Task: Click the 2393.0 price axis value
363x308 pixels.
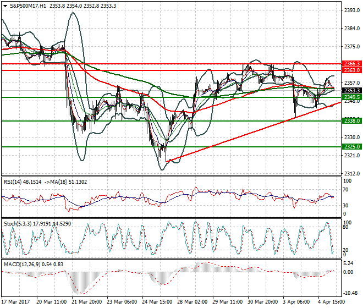Action: [352, 10]
